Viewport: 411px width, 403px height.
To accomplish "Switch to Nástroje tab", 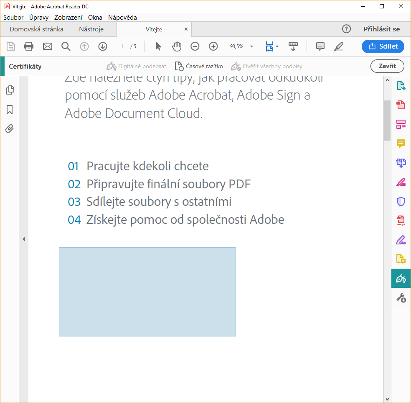I will tap(91, 29).
